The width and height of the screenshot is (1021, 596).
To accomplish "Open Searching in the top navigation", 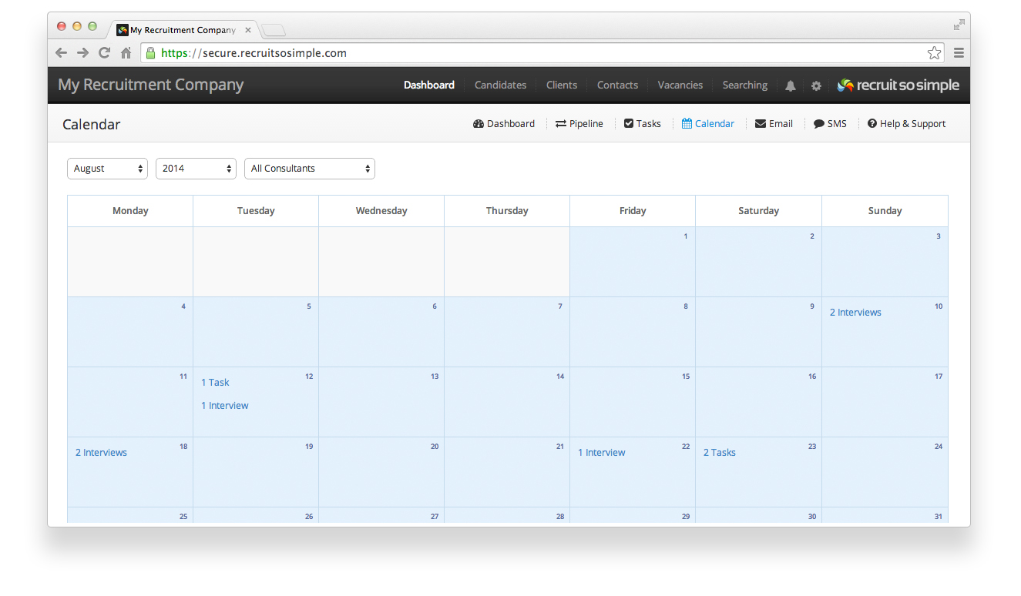I will coord(745,85).
